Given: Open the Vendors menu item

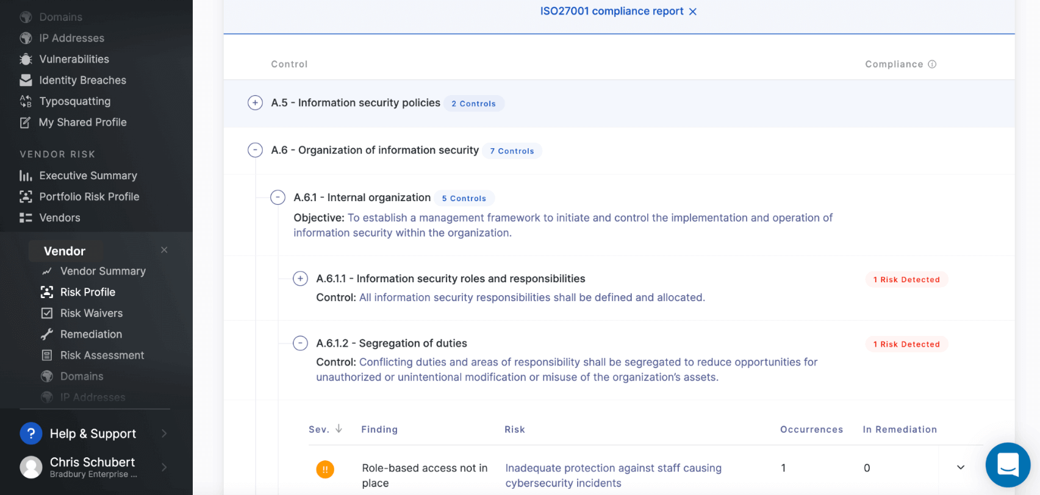Looking at the screenshot, I should tap(60, 218).
